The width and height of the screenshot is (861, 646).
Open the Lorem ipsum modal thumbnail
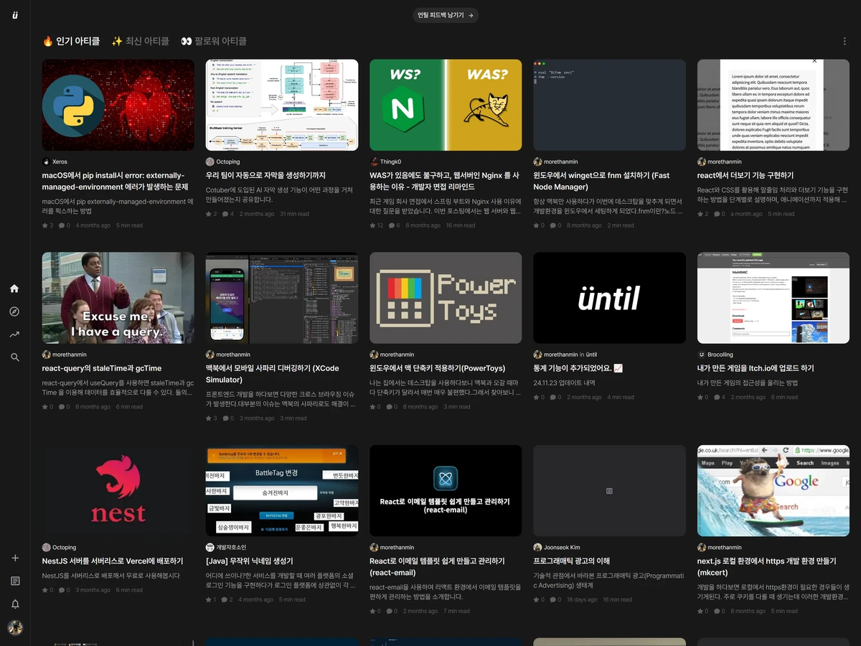773,105
